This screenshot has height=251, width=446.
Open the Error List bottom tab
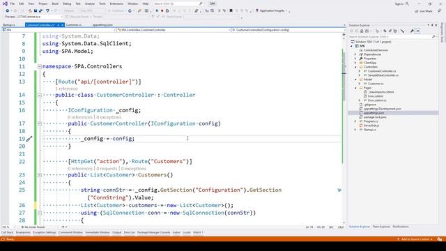(x=129, y=232)
